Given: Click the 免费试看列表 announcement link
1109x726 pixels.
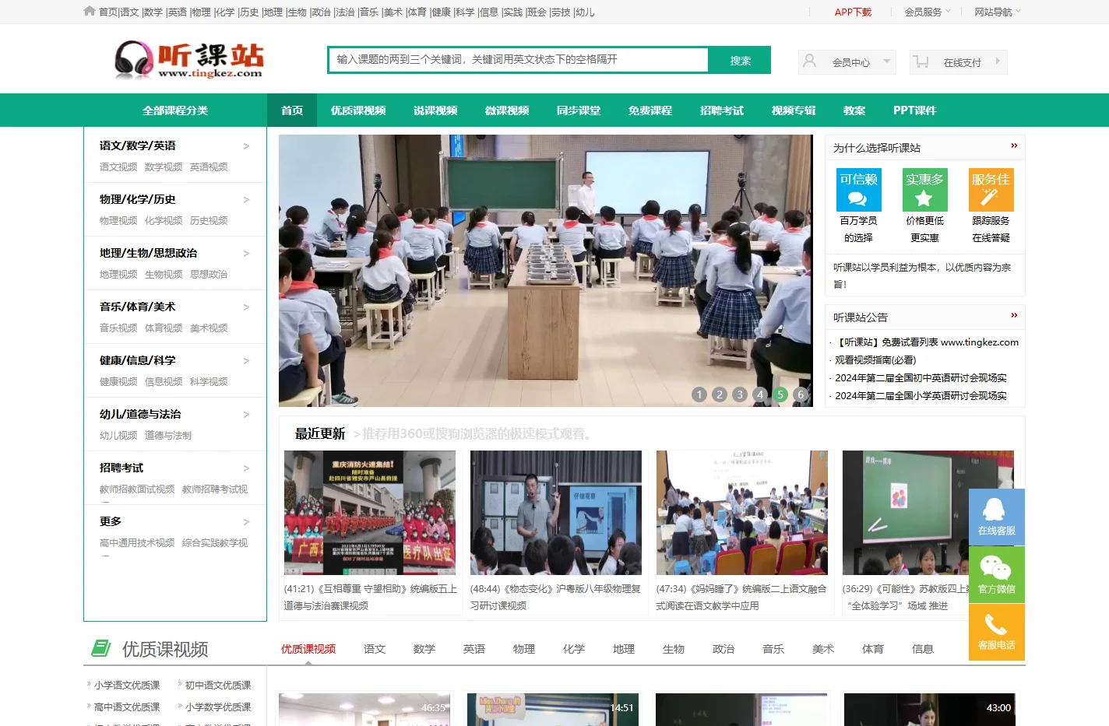Looking at the screenshot, I should (927, 342).
